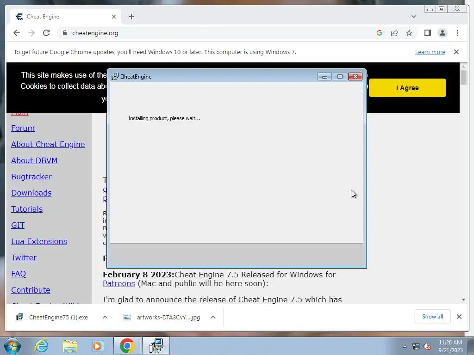Screen dimensions: 474x355
Task: Click the 'Installing product, please wait...' text
Action: click(164, 118)
